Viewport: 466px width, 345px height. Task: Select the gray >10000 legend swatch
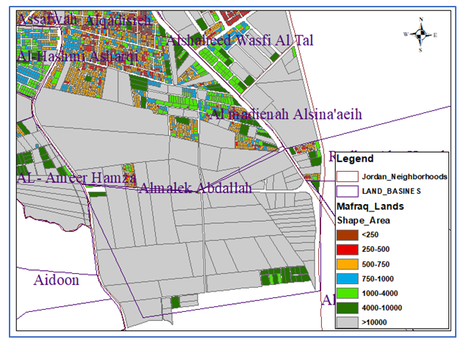tap(347, 322)
